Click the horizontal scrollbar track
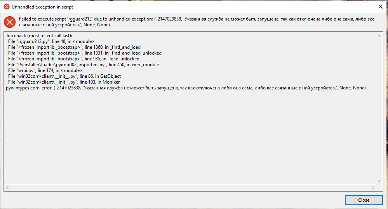 coord(190,187)
